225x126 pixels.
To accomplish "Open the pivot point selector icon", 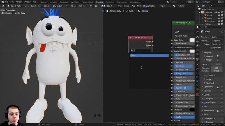I will 67,6.
